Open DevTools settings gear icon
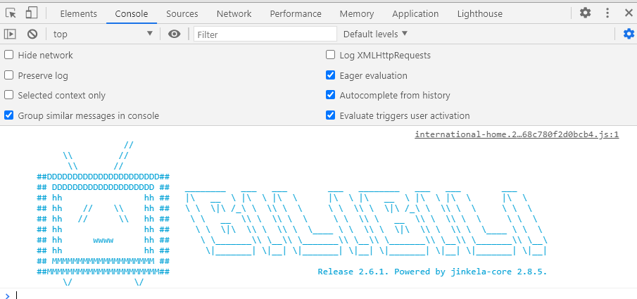Screen dimensions: 637x299 coord(585,13)
